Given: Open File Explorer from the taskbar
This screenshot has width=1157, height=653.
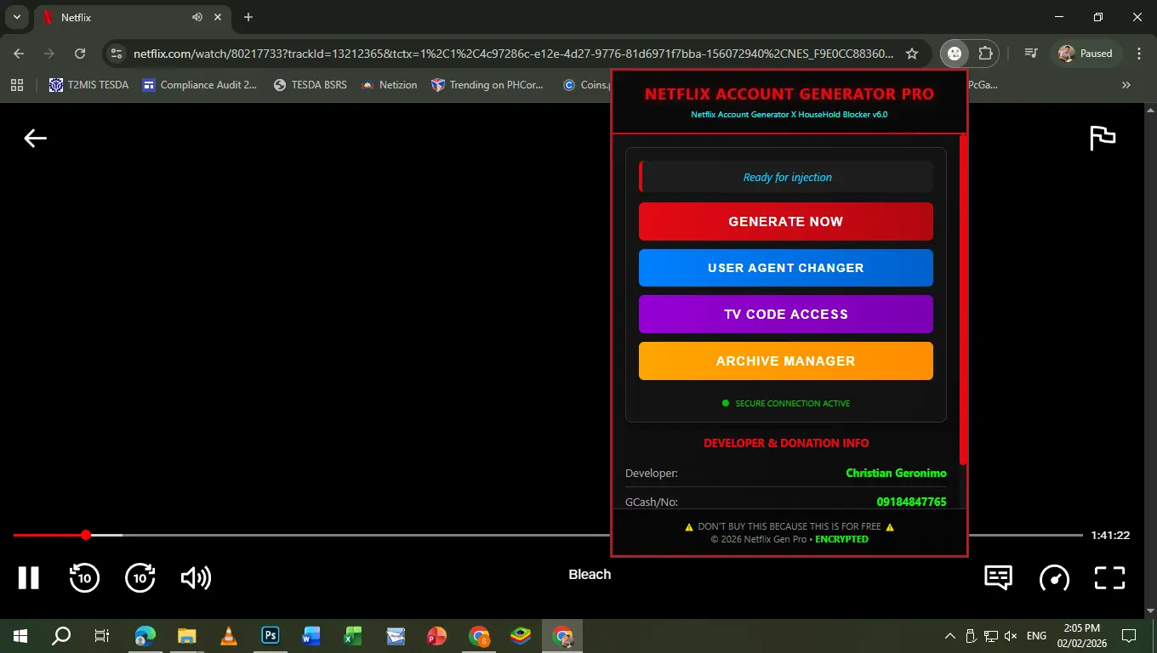Looking at the screenshot, I should (x=187, y=635).
